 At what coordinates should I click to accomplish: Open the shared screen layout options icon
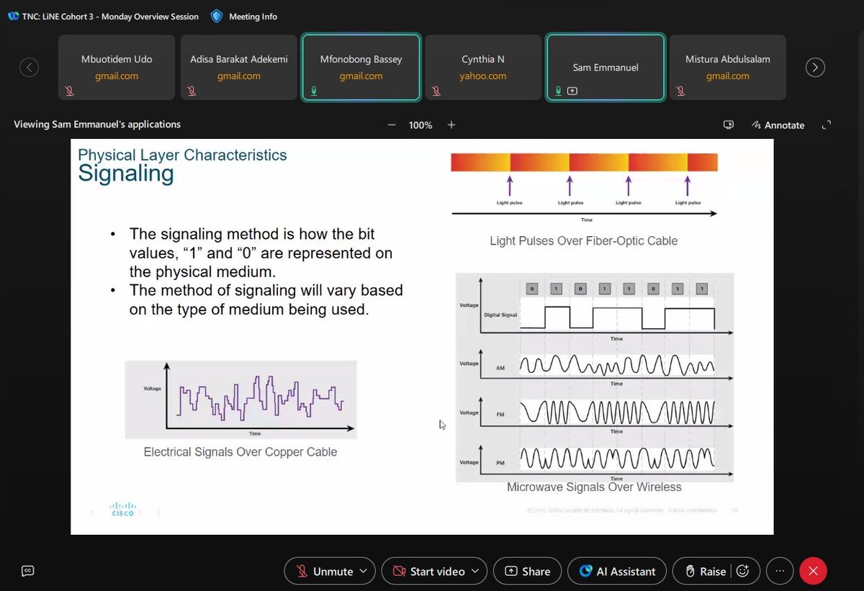pos(729,125)
